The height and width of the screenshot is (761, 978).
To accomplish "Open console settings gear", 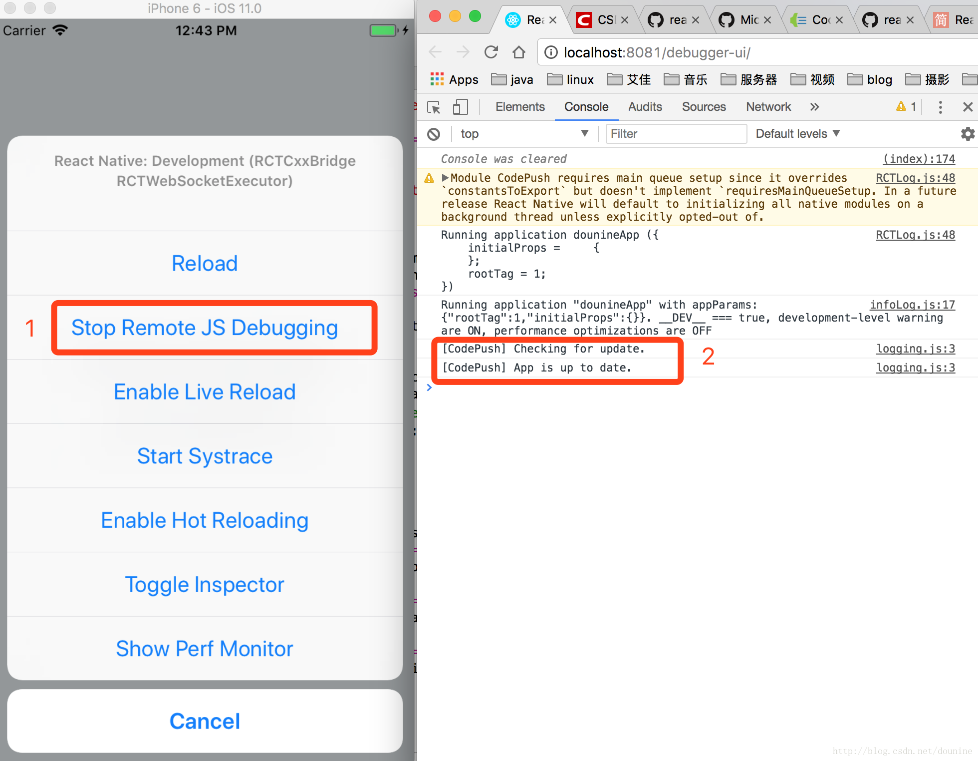I will click(x=968, y=134).
